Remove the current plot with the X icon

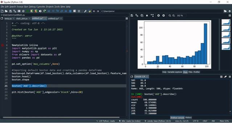147,16
